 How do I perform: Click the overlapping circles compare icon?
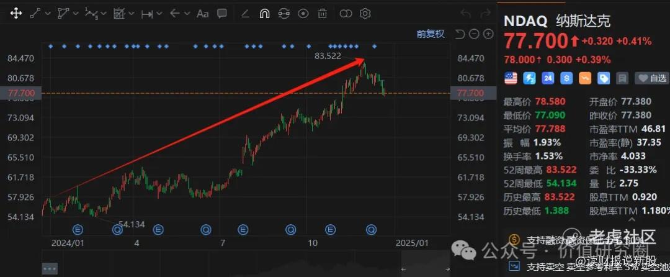pos(346,14)
